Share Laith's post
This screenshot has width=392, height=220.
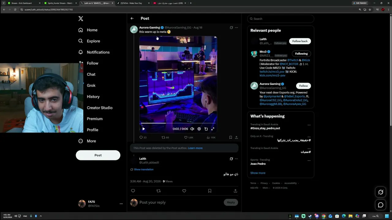(x=236, y=191)
